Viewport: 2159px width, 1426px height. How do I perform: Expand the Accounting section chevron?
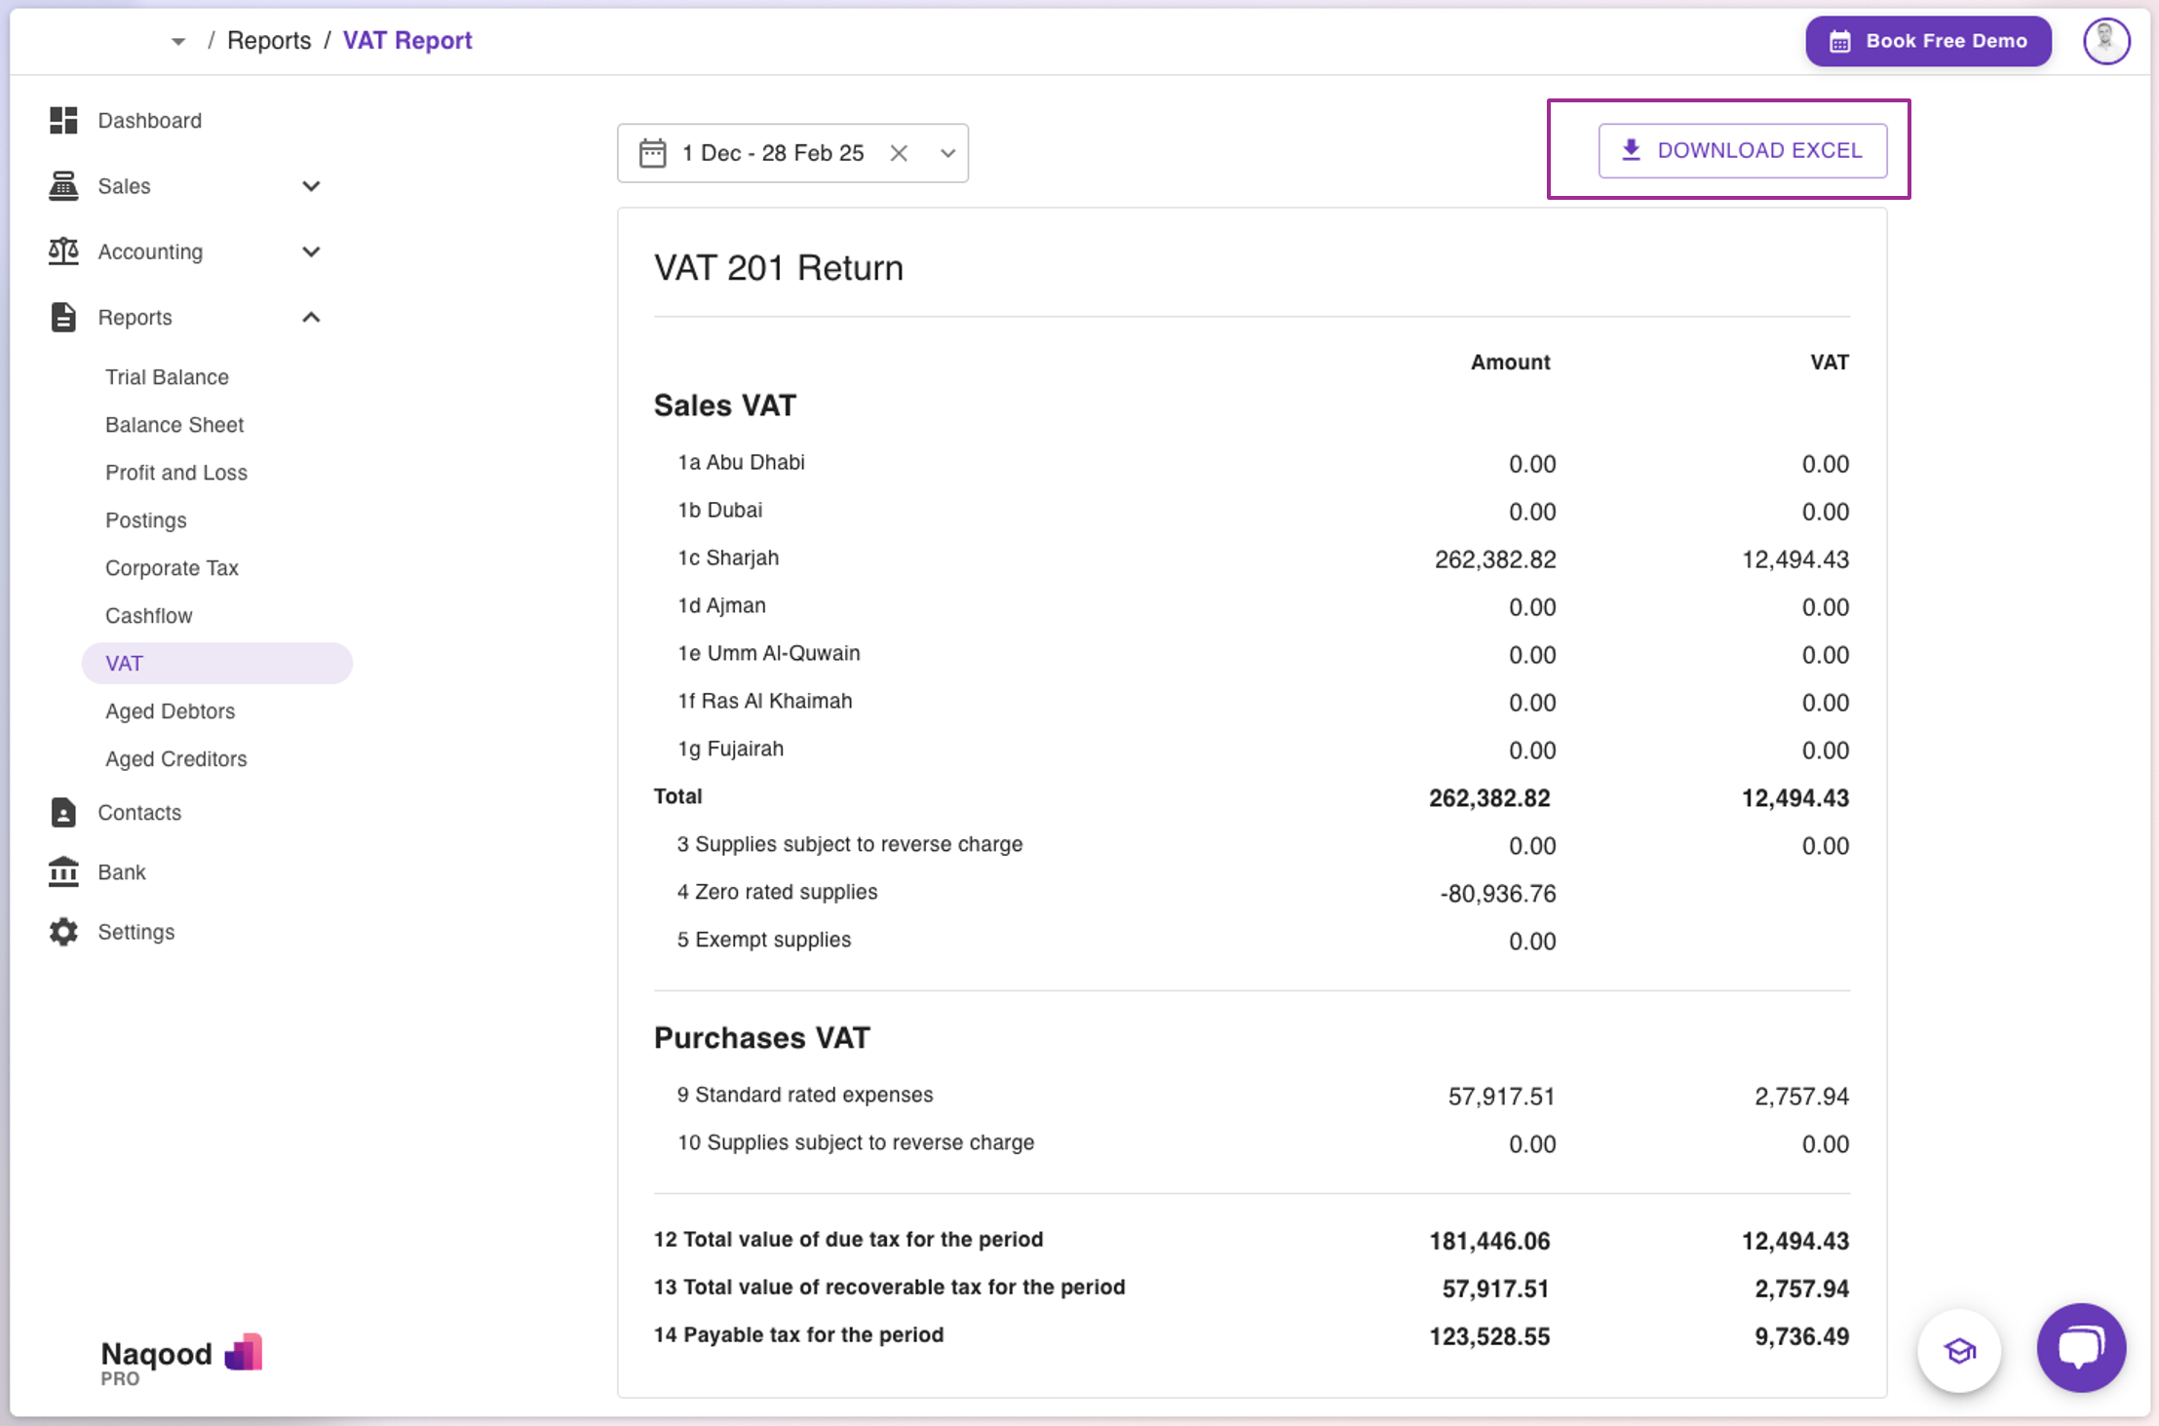(311, 251)
